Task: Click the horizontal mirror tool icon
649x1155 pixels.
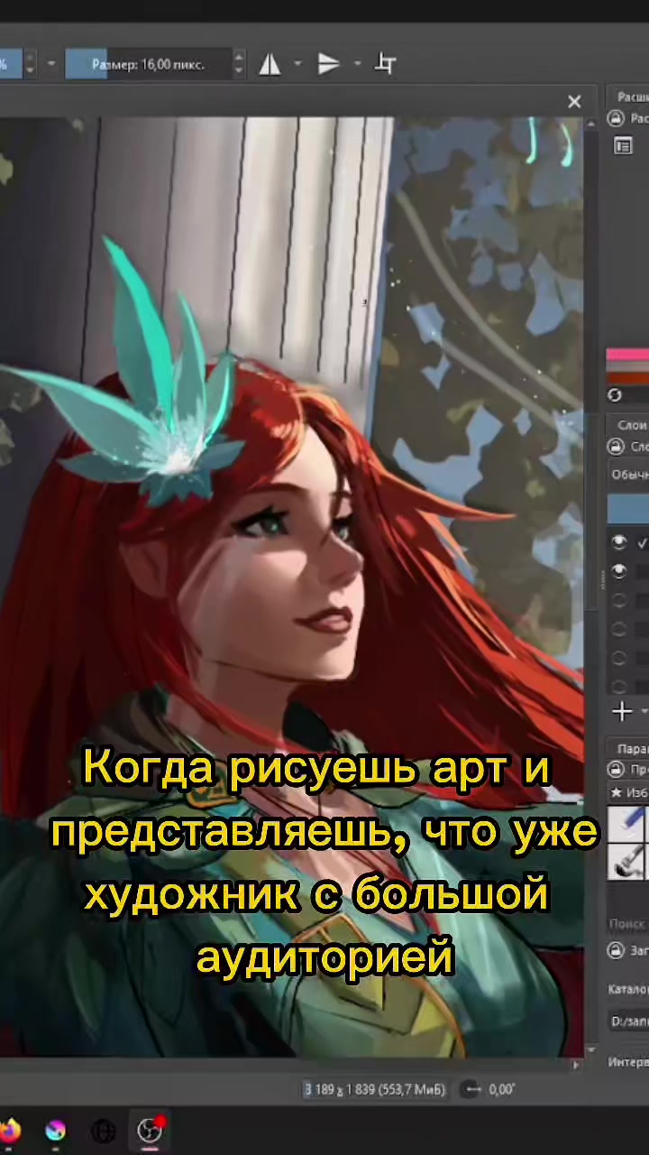Action: 270,64
